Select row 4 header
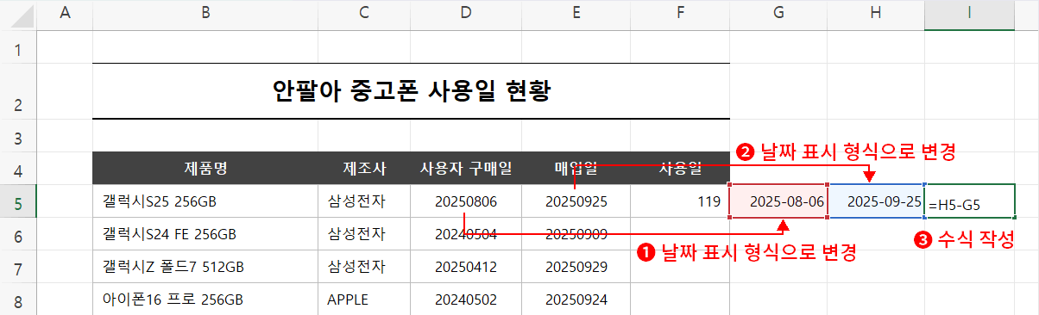This screenshot has height=315, width=1039. click(18, 168)
